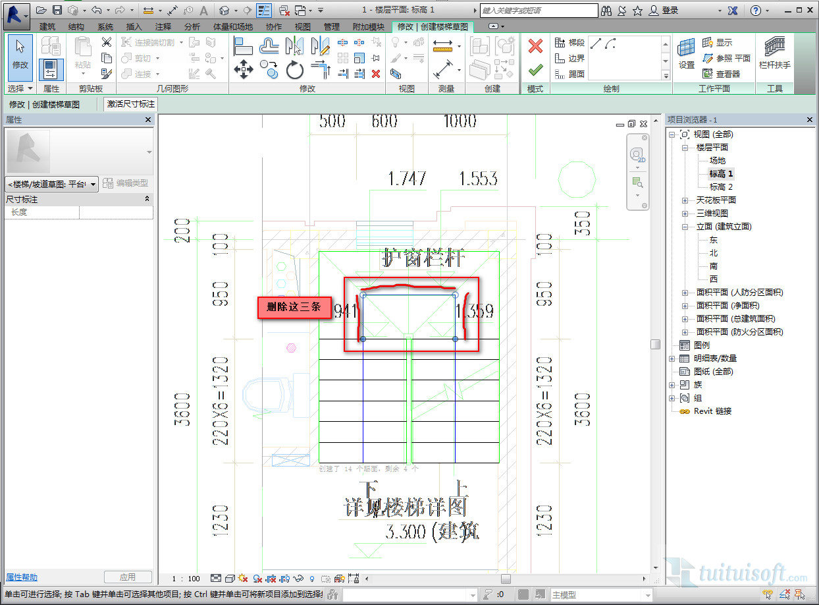Screen dimensions: 819x605
Task: Expand the 天花板平面 node in Project Browser
Action: [x=685, y=200]
